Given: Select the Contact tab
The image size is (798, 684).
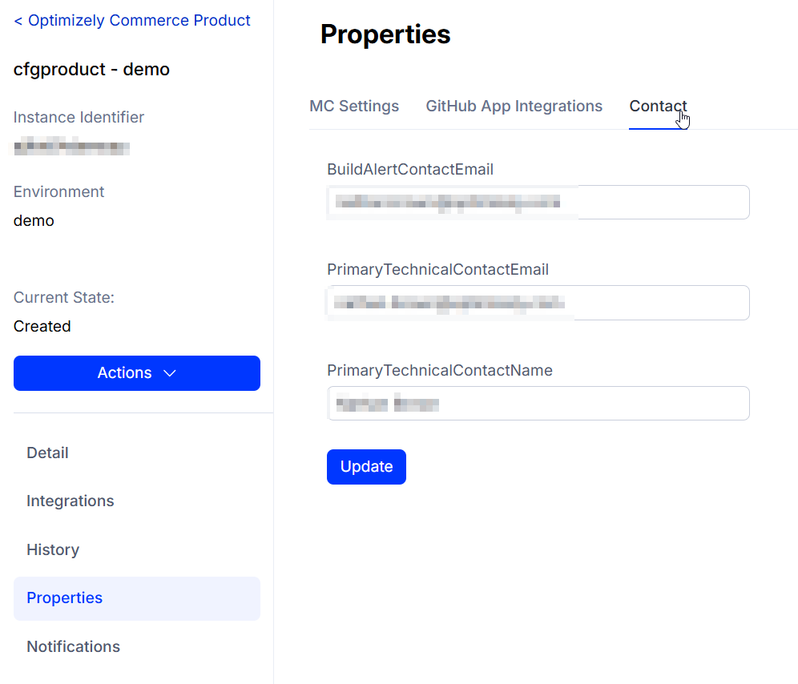Looking at the screenshot, I should (657, 107).
